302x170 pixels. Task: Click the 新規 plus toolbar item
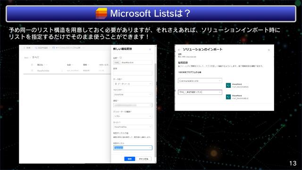click(27, 48)
